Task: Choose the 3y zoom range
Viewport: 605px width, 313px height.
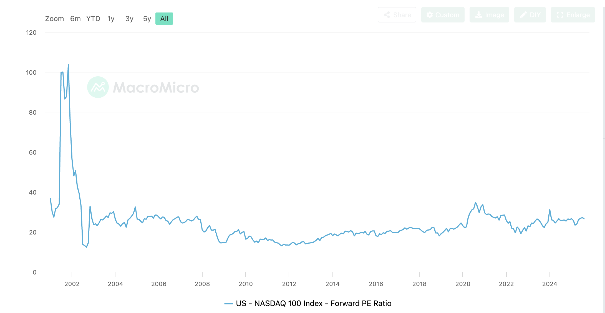Action: [x=129, y=19]
